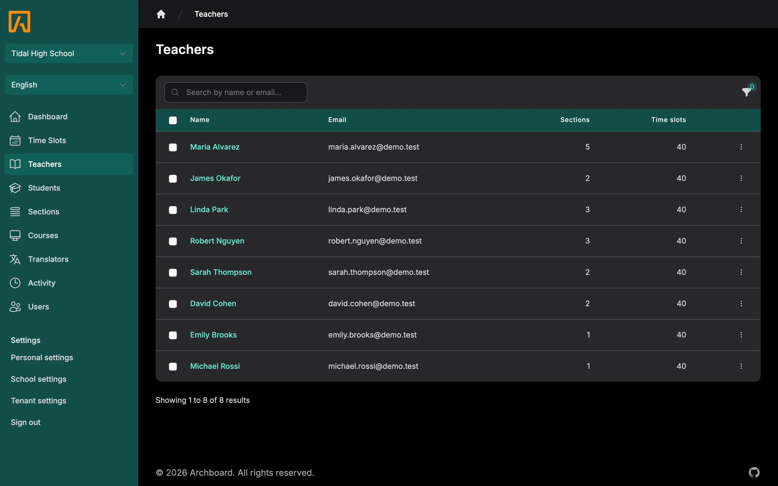
Task: Open Sarah Thompson teacher link
Action: point(221,272)
